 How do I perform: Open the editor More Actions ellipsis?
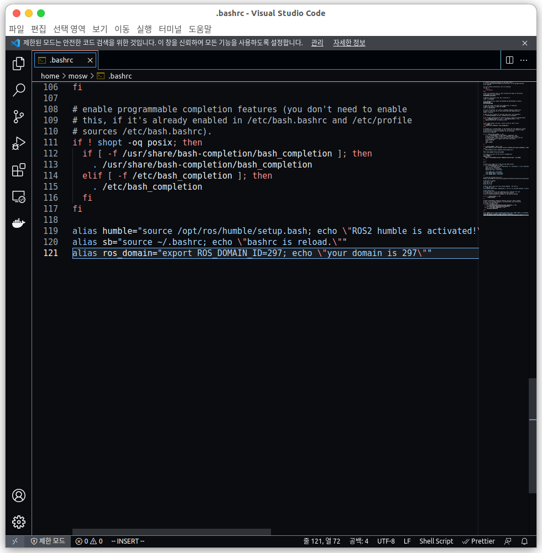[x=524, y=60]
